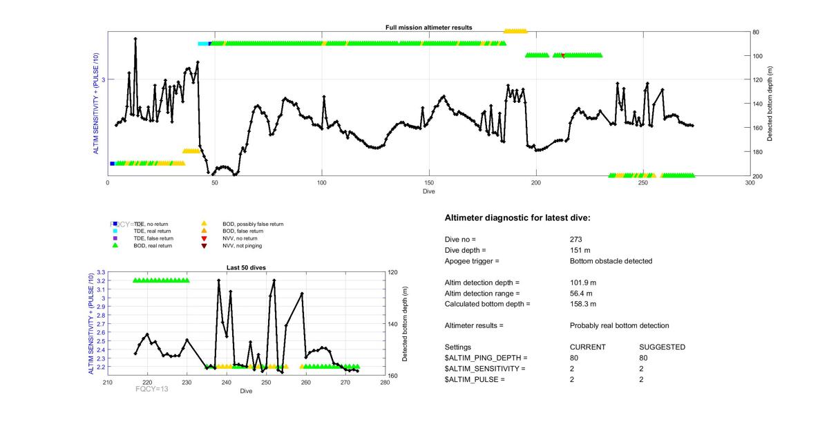Click the 'SUGGESTED' column header
This screenshot has width=829, height=422.
tap(663, 347)
